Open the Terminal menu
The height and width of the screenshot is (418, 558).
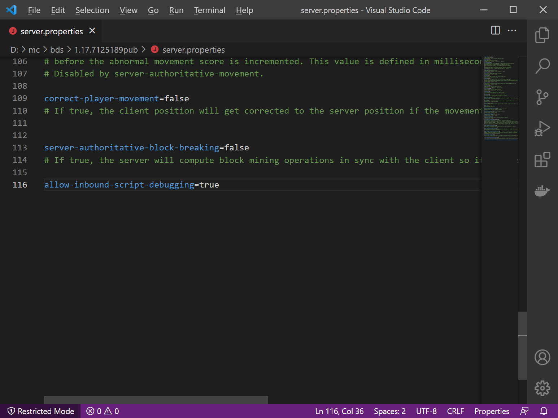coord(209,10)
